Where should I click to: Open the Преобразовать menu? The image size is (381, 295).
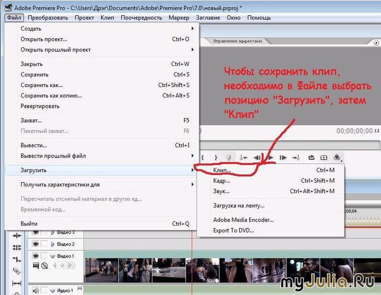tap(48, 18)
